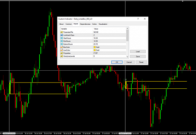Click the inputs list scroll up arrow
This screenshot has width=196, height=135.
[127, 28]
